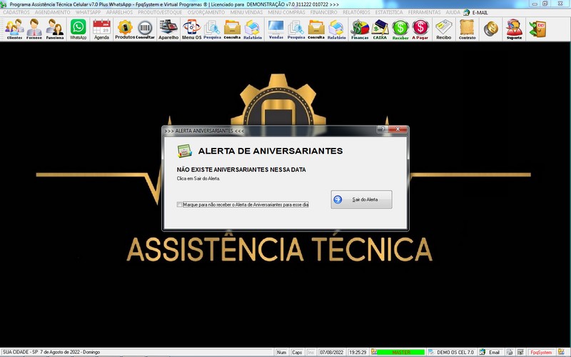Check box to stop today's birthday alert

click(180, 205)
